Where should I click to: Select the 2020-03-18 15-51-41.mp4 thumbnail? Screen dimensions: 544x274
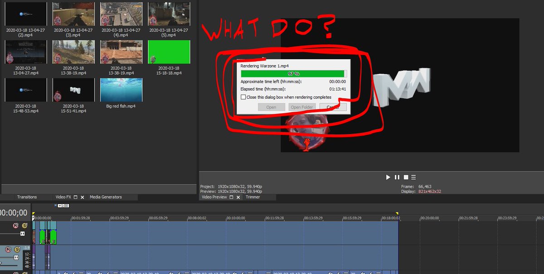point(73,90)
